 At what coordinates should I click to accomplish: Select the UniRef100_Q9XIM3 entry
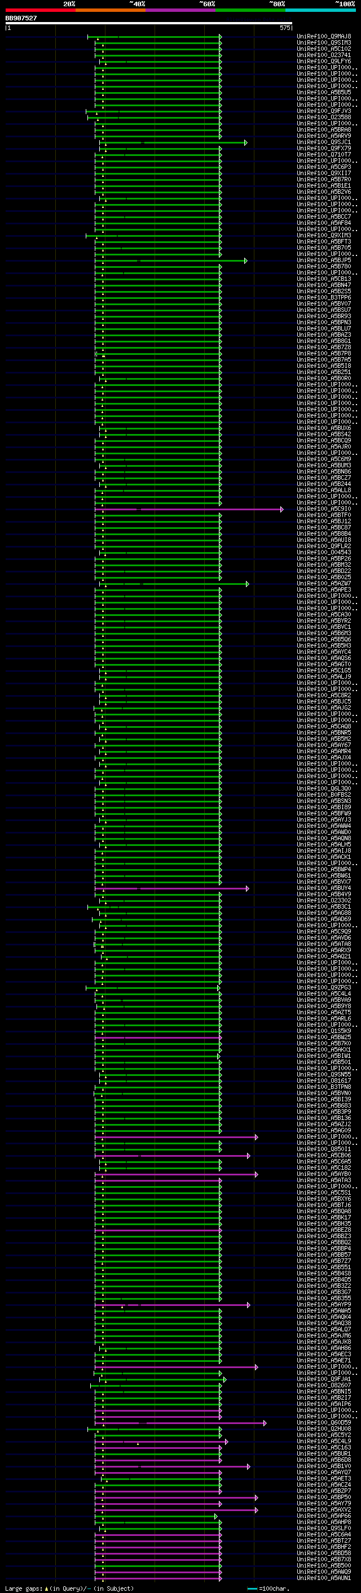click(324, 236)
